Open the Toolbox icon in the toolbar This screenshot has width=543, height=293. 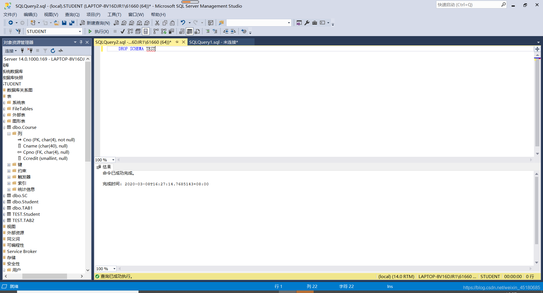click(x=314, y=23)
